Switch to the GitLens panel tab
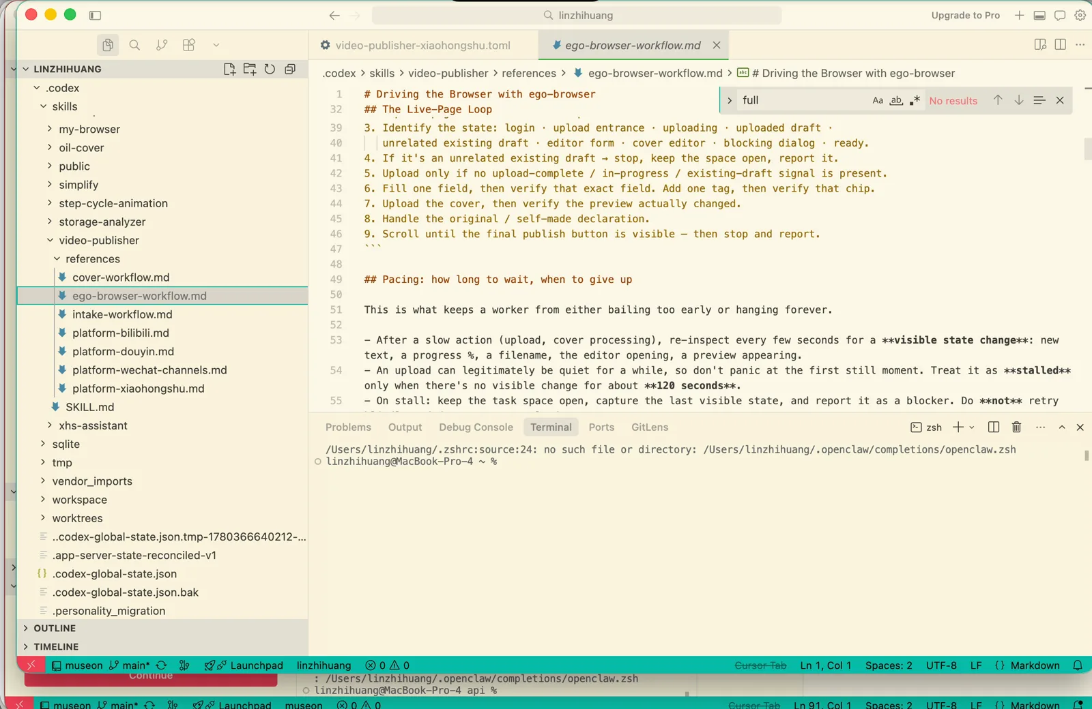 (650, 427)
